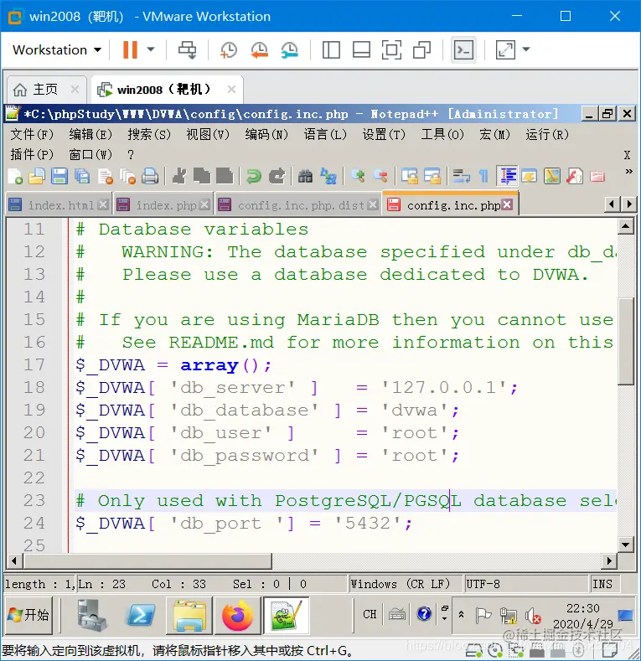
Task: Close the index.html tab
Action: point(103,205)
